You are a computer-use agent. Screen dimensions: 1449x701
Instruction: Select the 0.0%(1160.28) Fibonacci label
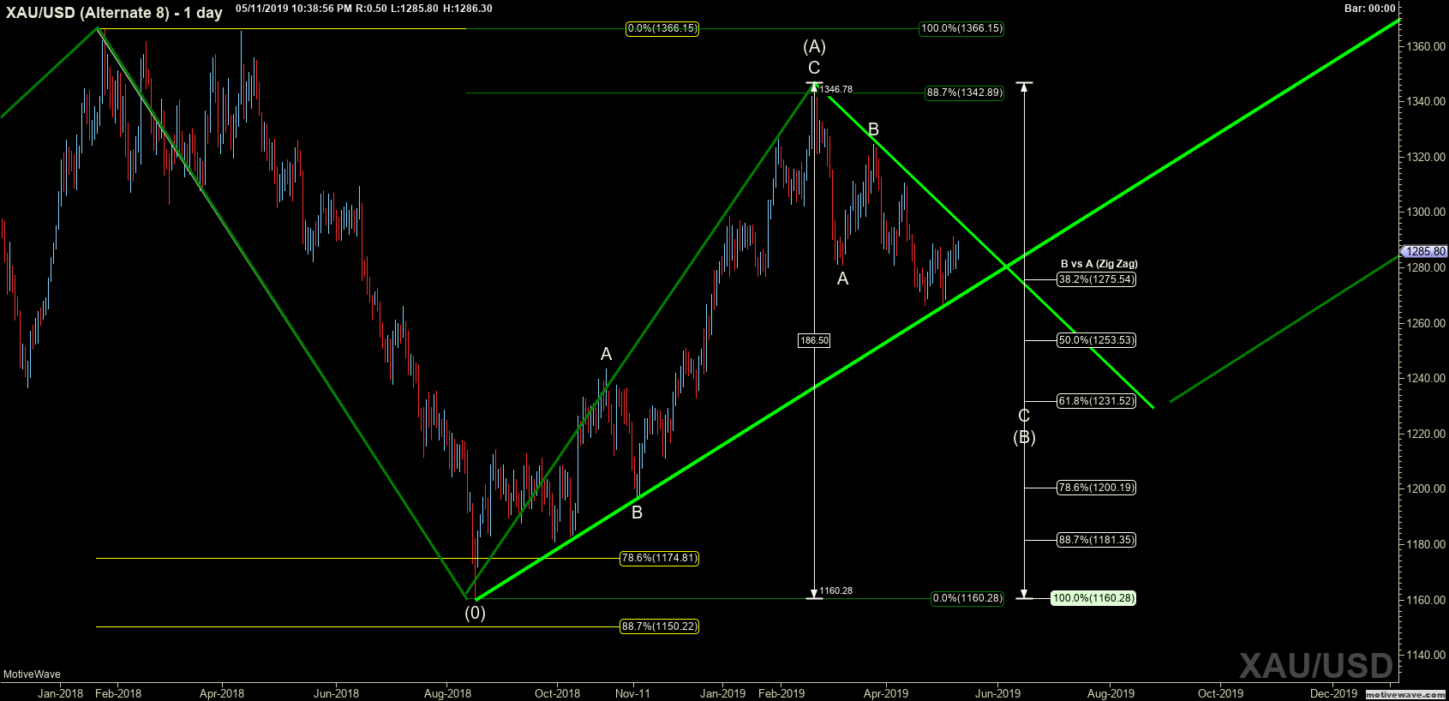[x=967, y=598]
